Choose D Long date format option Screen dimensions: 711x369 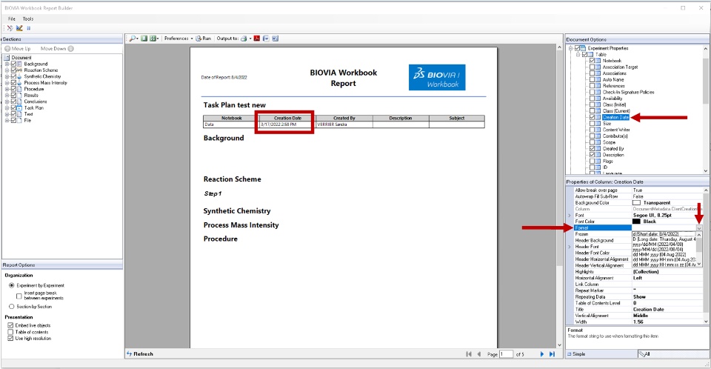point(664,239)
